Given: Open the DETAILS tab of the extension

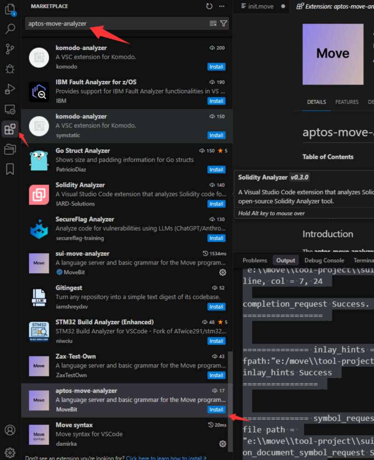Looking at the screenshot, I should coord(316,102).
